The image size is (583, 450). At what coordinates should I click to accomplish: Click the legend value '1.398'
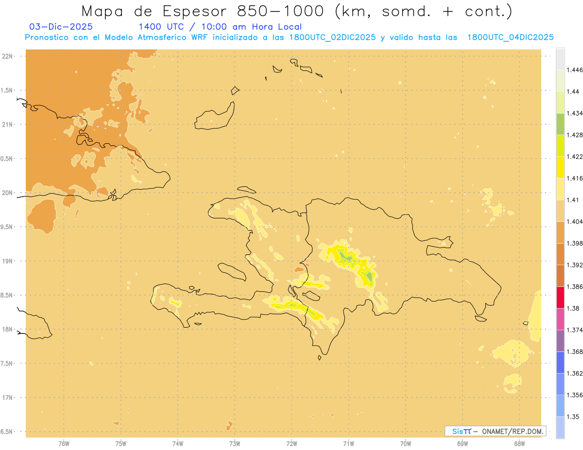coord(575,243)
